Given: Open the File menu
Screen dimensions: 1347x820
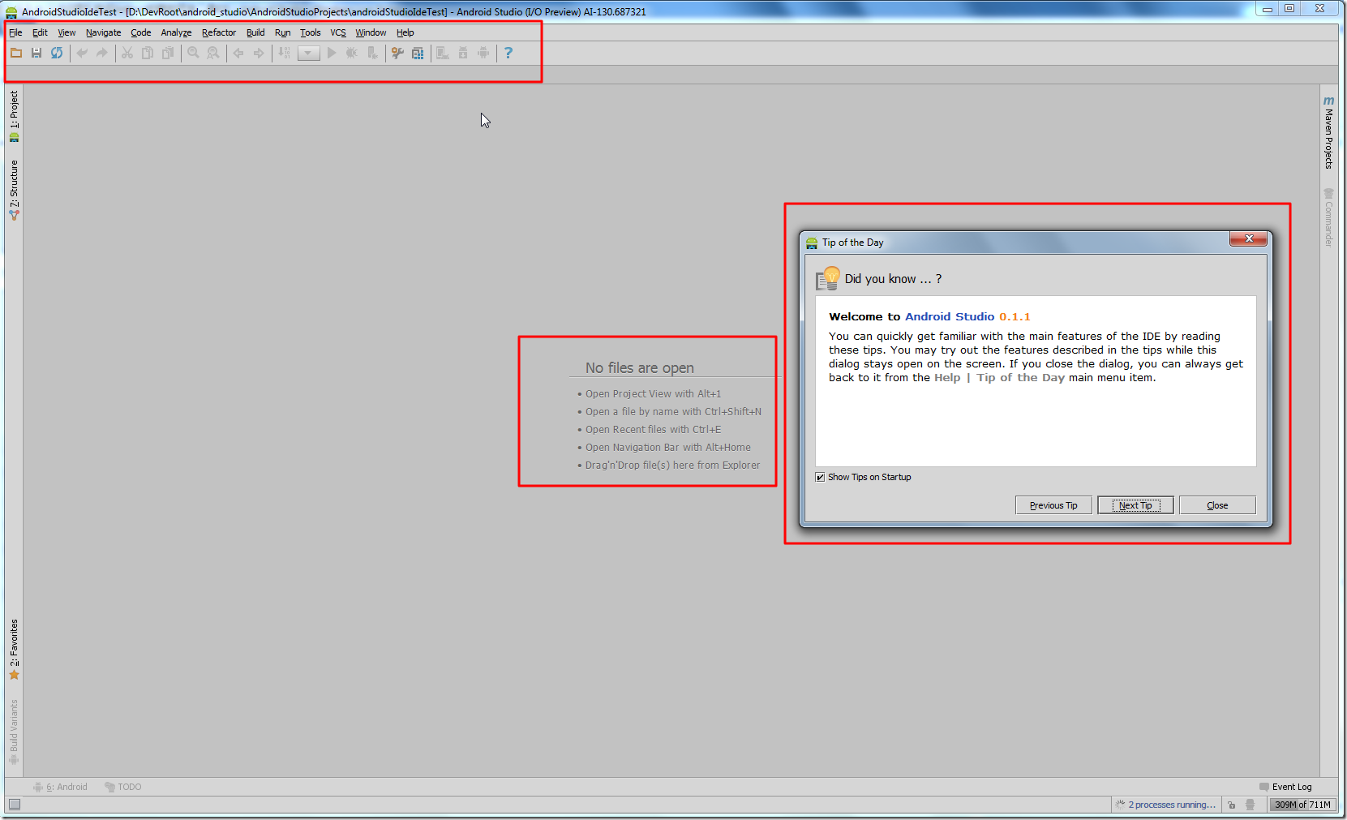Looking at the screenshot, I should (x=15, y=32).
